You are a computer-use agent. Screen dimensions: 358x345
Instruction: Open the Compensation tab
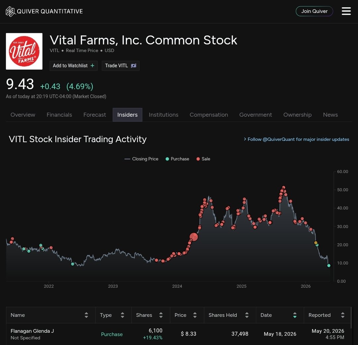click(209, 115)
